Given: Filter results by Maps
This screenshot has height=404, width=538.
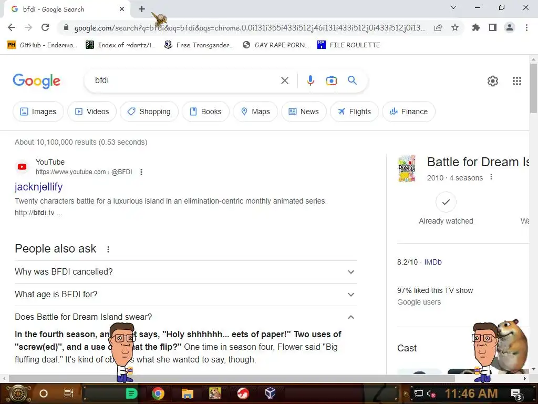Looking at the screenshot, I should click(255, 112).
